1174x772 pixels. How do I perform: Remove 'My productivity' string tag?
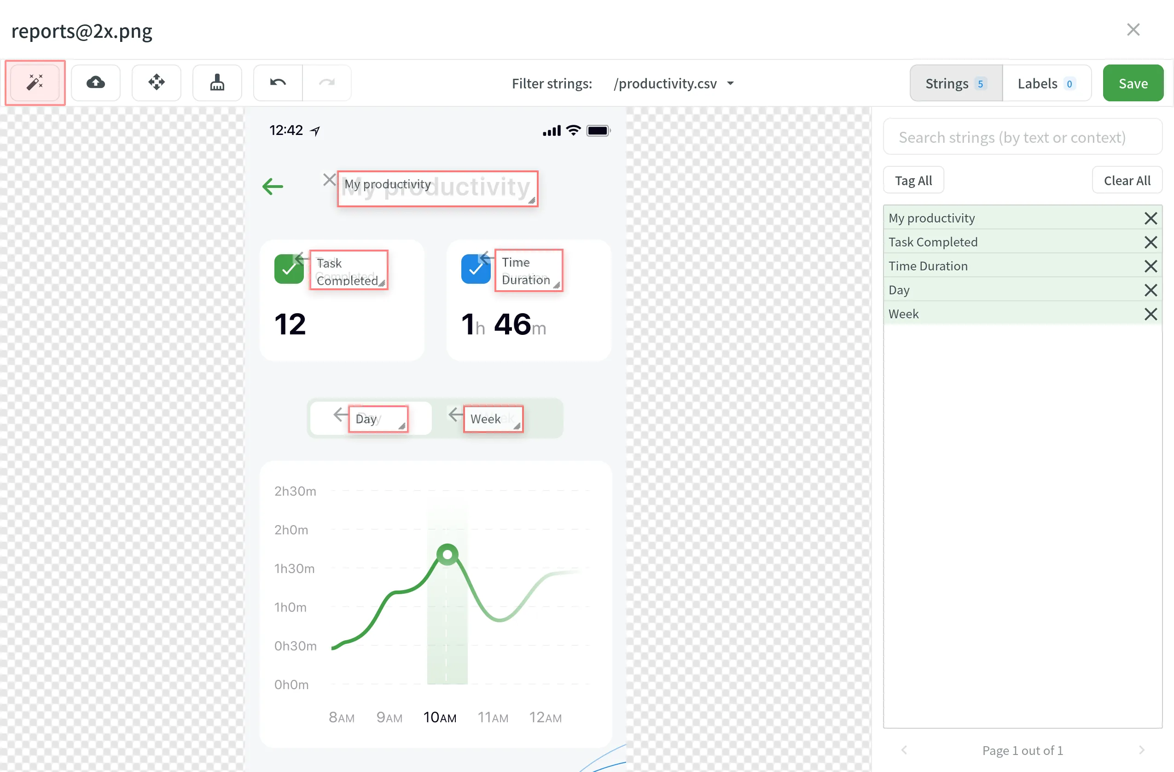1151,217
